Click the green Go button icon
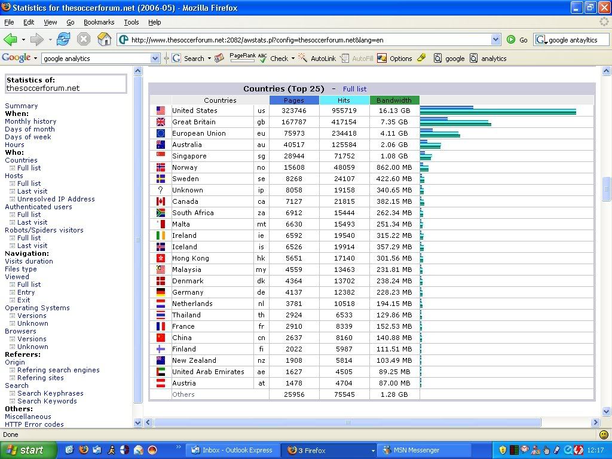612x459 pixels. pyautogui.click(x=511, y=40)
